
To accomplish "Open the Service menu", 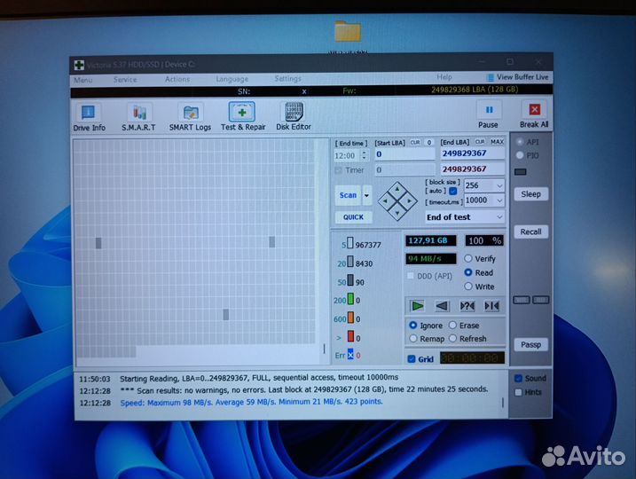I will (x=125, y=80).
